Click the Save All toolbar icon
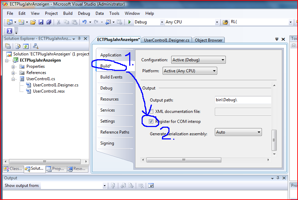 [49, 22]
